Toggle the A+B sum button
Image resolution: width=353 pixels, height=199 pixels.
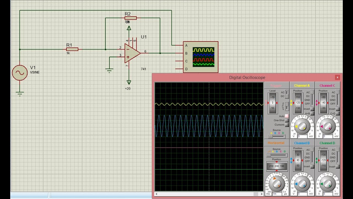(x=312, y=113)
